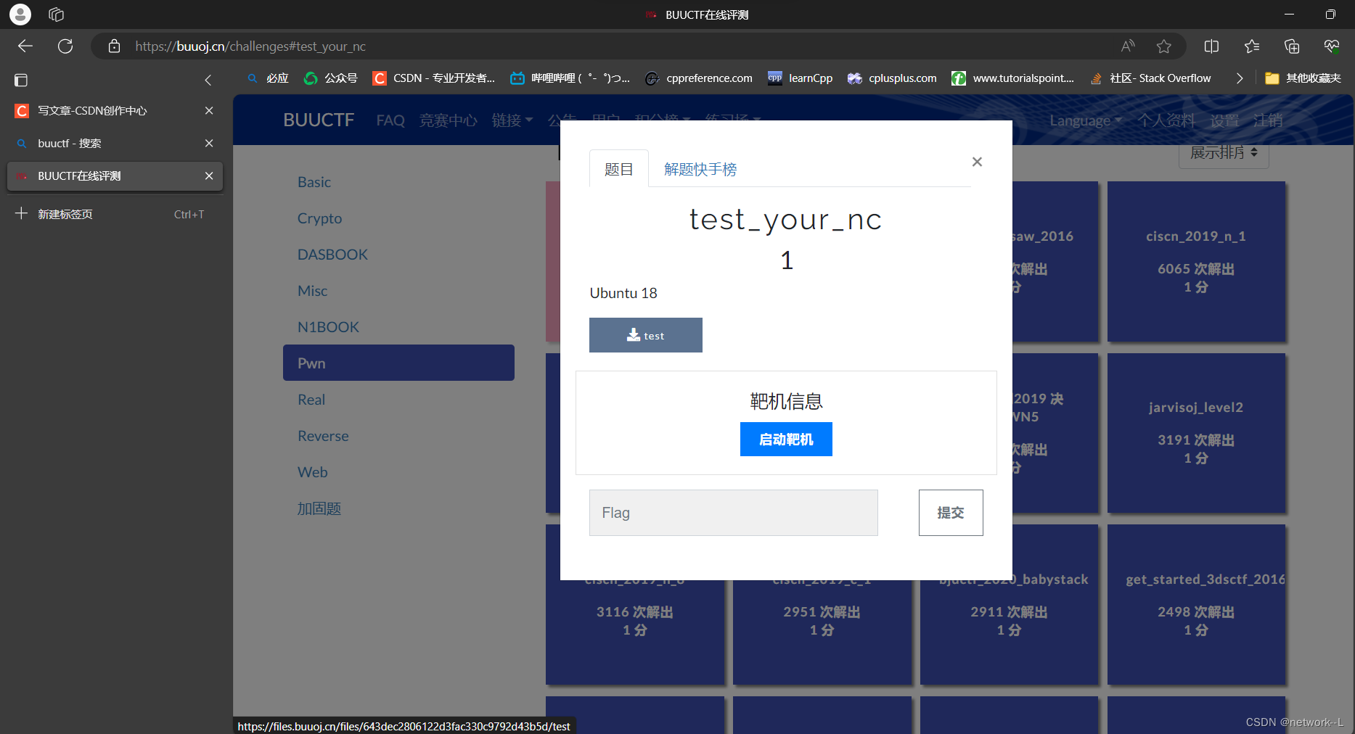Add page to favorites star icon
This screenshot has height=734, width=1355.
pos(1164,46)
